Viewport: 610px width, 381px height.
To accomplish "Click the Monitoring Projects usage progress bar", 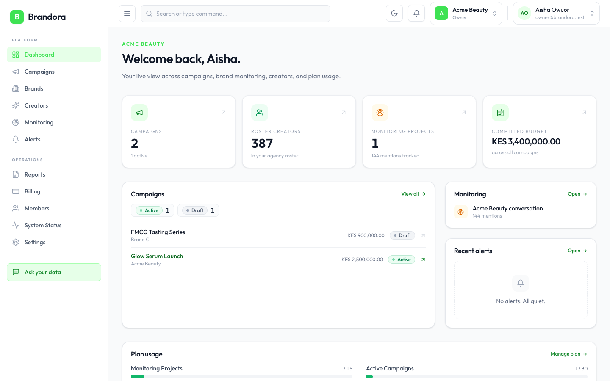I will (x=241, y=376).
